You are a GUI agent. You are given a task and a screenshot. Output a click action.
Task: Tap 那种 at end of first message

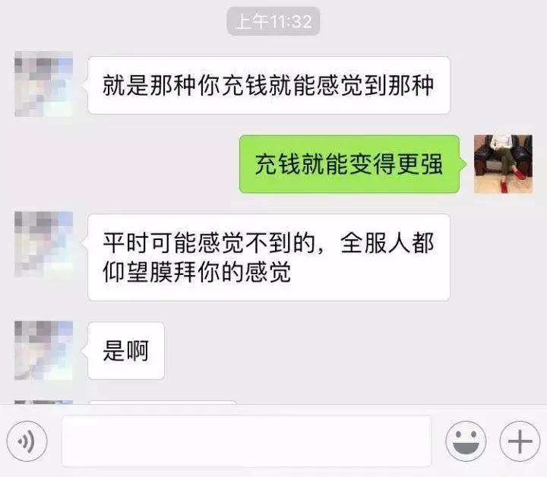tap(411, 85)
